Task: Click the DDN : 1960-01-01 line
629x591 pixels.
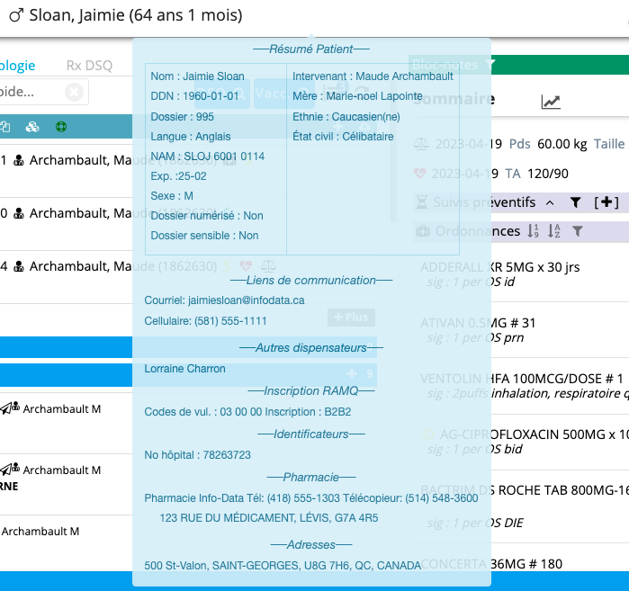Action: point(194,96)
